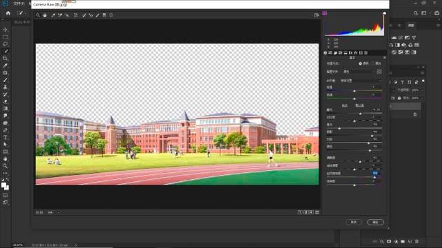
Task: Click the Share icon in Photoshop
Action: (437, 13)
